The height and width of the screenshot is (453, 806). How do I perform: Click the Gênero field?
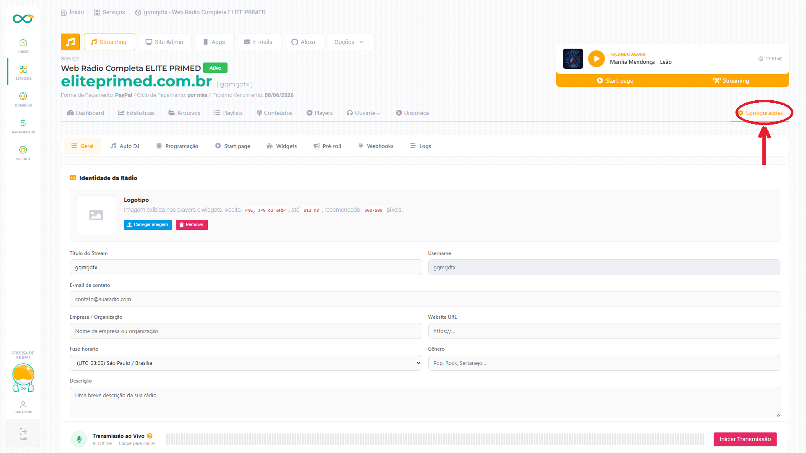pyautogui.click(x=604, y=363)
